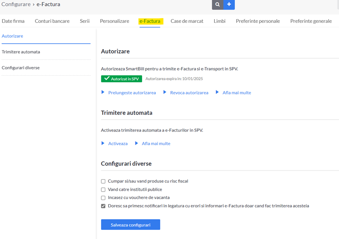Image resolution: width=339 pixels, height=239 pixels.
Task: Select Configurari diverse in the sidebar
Action: (20, 68)
